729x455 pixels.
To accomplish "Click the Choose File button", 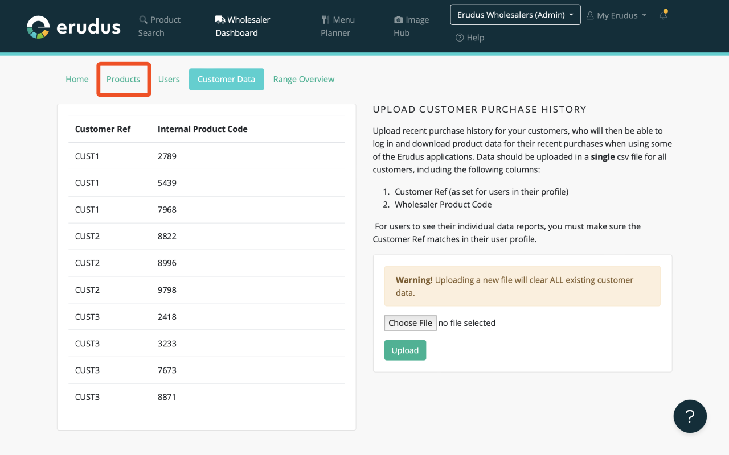I will 410,322.
